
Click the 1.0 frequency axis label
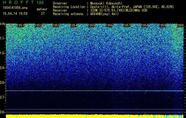2,53
